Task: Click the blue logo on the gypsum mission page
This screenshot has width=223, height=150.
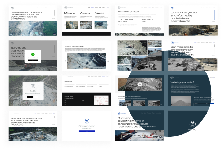Action: pyautogui.click(x=172, y=43)
